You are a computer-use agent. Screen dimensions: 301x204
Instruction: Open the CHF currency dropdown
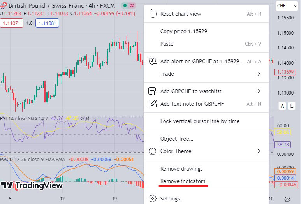click(287, 6)
